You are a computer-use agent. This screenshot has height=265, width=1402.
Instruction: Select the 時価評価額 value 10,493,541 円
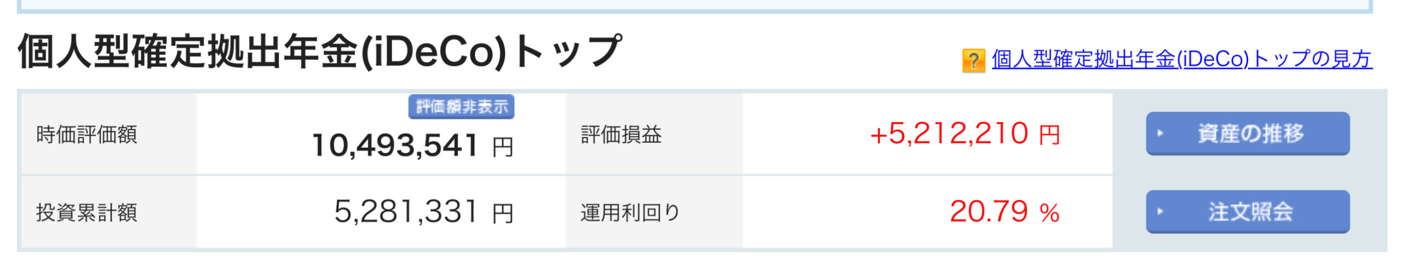(x=412, y=146)
